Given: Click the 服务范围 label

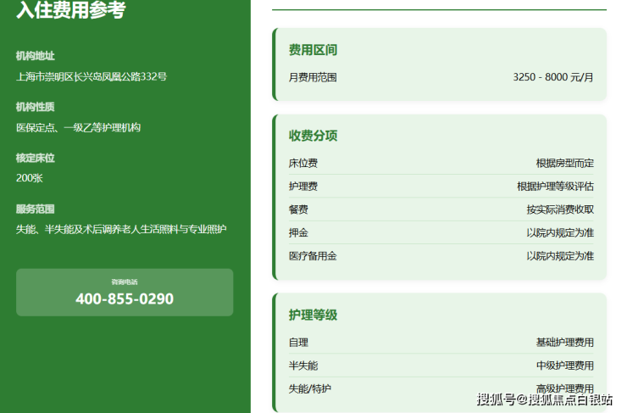Looking at the screenshot, I should [36, 209].
